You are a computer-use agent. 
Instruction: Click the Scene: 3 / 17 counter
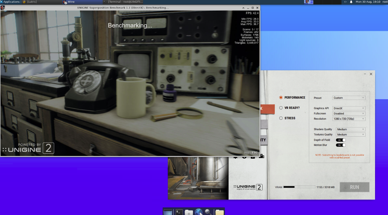point(250,29)
